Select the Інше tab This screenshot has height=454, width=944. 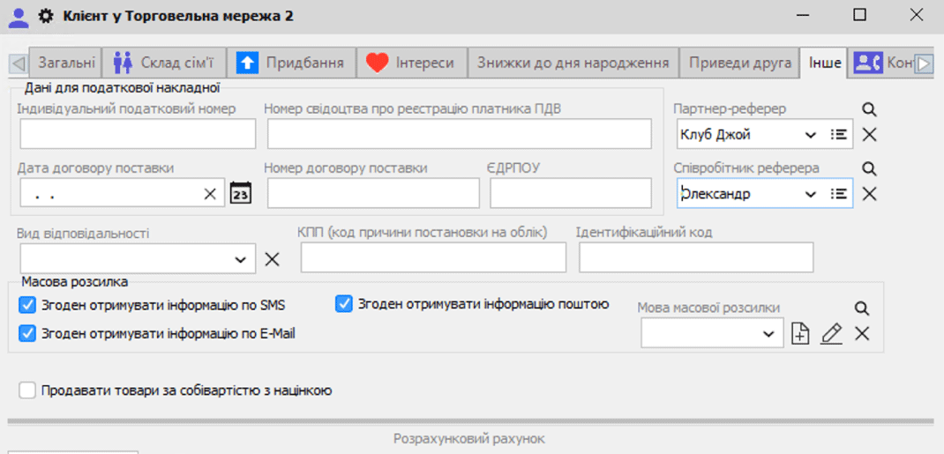click(824, 63)
